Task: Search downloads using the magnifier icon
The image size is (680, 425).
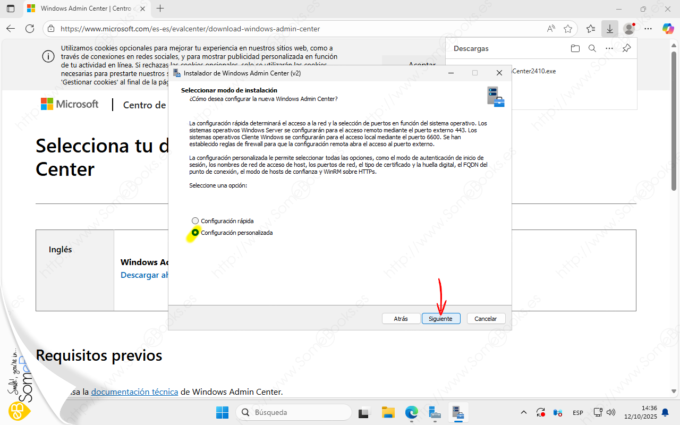Action: coord(592,48)
